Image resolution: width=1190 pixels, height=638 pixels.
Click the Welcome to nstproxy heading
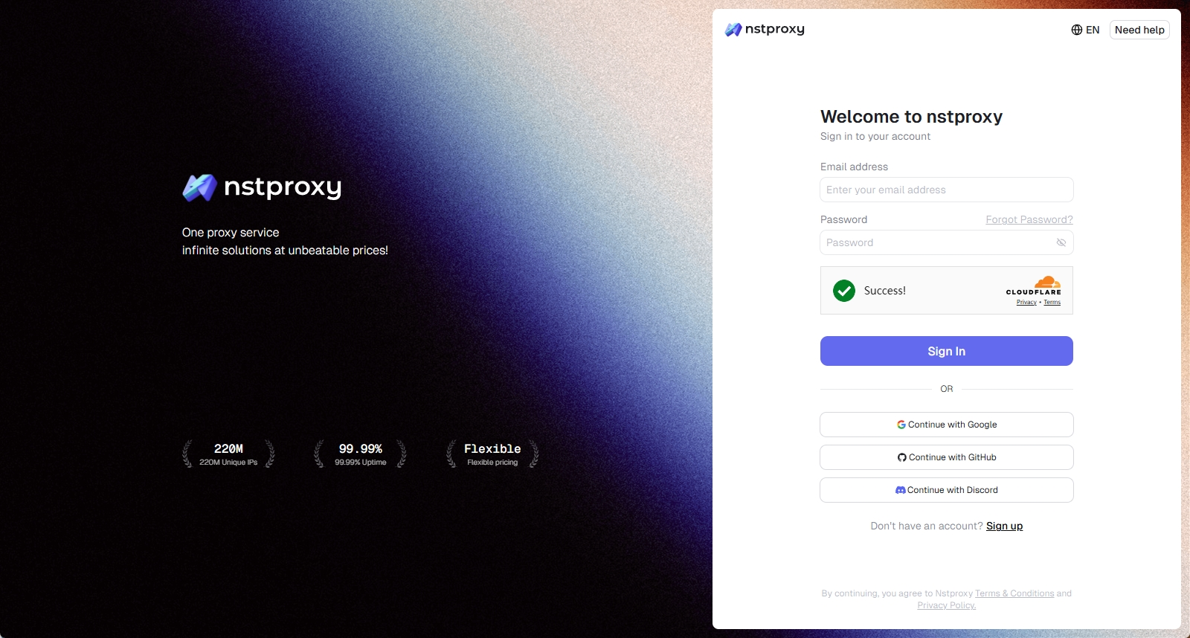click(911, 117)
